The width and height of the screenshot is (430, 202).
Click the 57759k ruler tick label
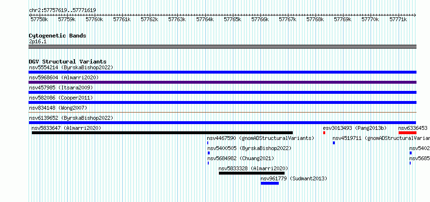67,19
